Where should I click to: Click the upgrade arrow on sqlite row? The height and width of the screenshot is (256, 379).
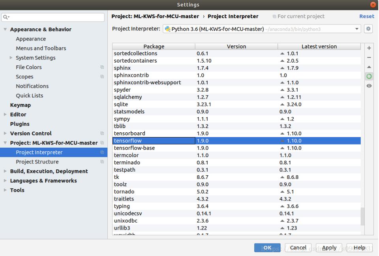coord(282,104)
